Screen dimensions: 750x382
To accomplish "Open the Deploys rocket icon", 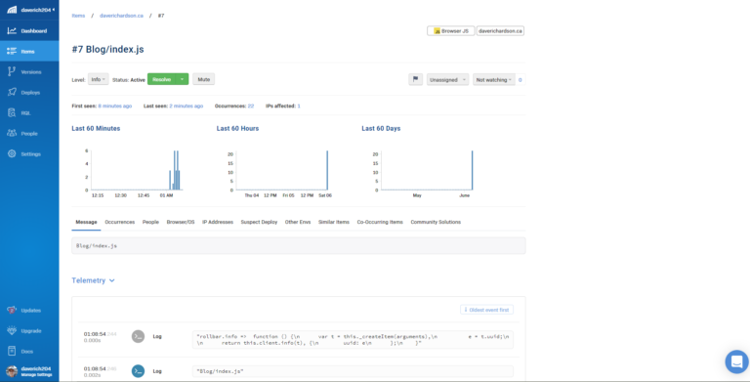I will (12, 93).
